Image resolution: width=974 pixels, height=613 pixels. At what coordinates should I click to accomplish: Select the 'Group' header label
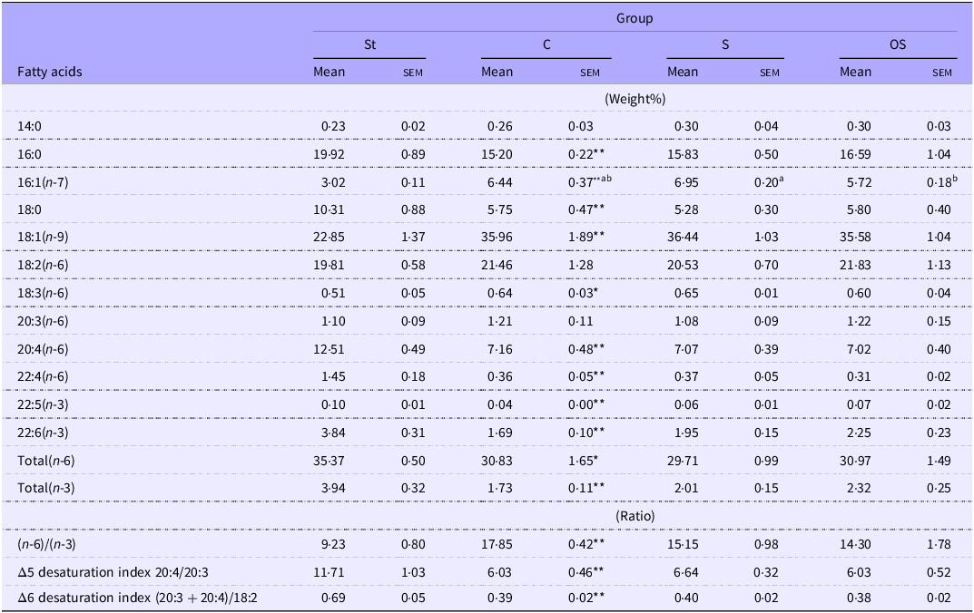pyautogui.click(x=635, y=19)
